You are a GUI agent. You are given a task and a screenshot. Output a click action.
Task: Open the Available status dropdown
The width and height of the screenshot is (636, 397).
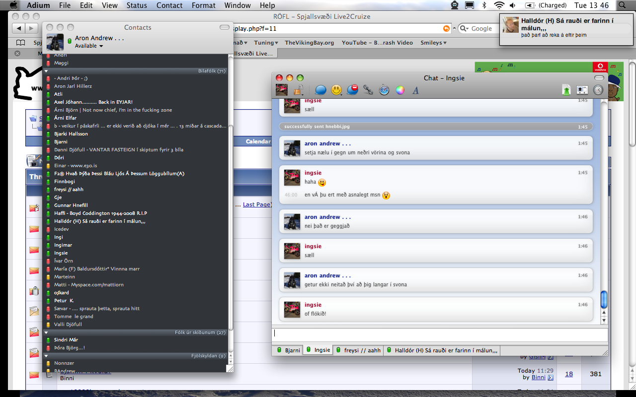coord(89,46)
